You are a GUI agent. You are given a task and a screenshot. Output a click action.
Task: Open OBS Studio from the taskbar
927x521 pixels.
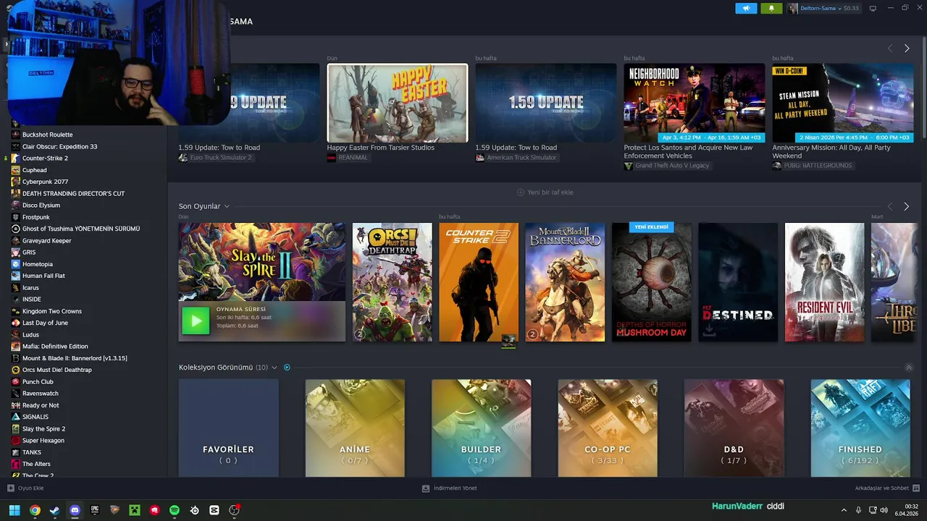[234, 510]
